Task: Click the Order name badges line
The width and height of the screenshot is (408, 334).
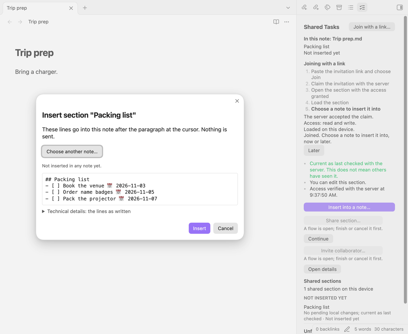Action: (100, 192)
